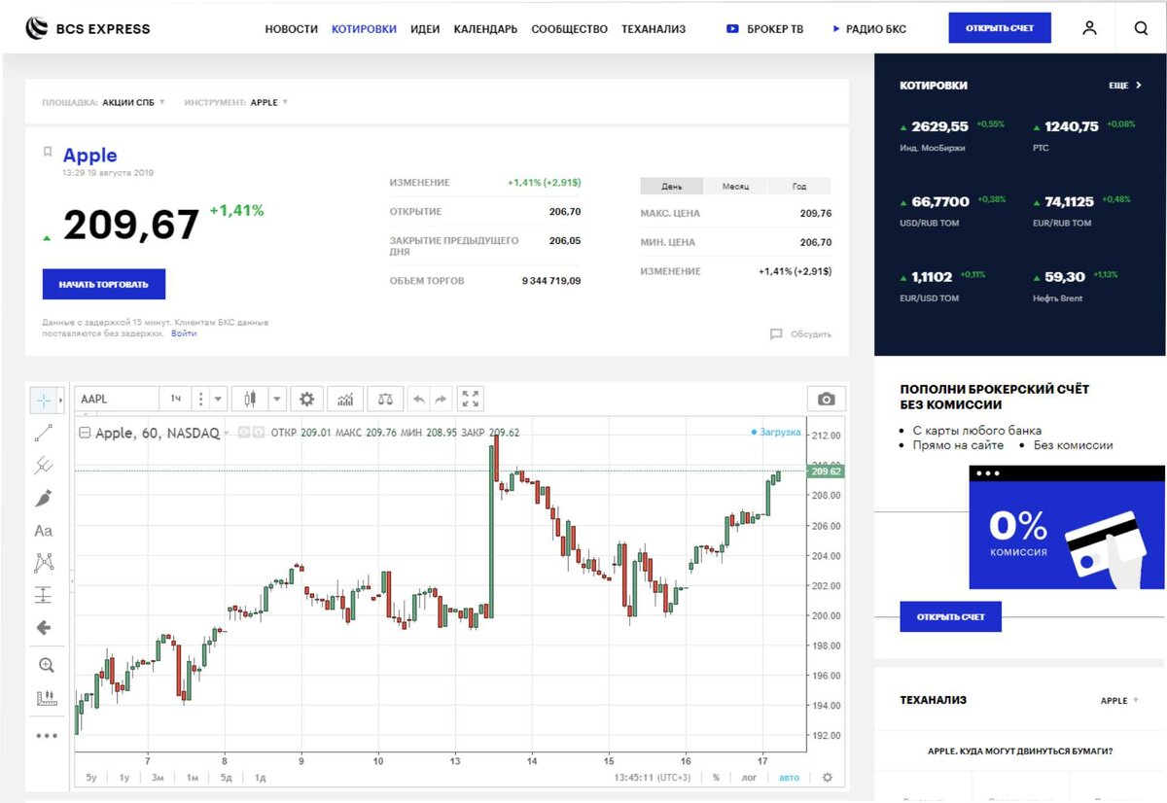Viewport: 1167px width, 803px height.
Task: Expand cursor tool options arrow
Action: tap(61, 400)
